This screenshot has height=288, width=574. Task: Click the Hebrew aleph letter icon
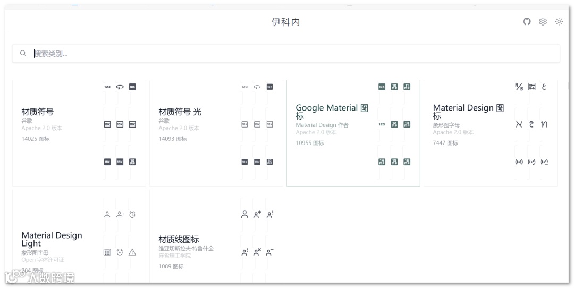[519, 124]
